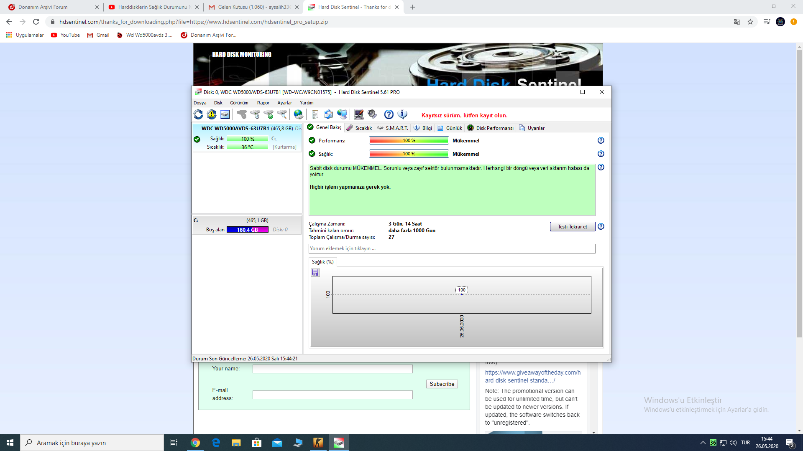803x451 pixels.
Task: Open Dosya menu
Action: coord(200,103)
